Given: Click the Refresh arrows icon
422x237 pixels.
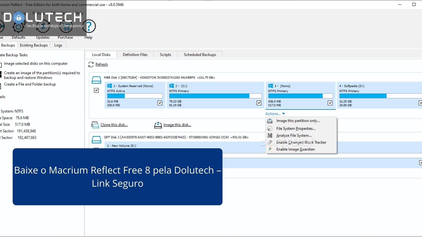Looking at the screenshot, I should (91, 65).
